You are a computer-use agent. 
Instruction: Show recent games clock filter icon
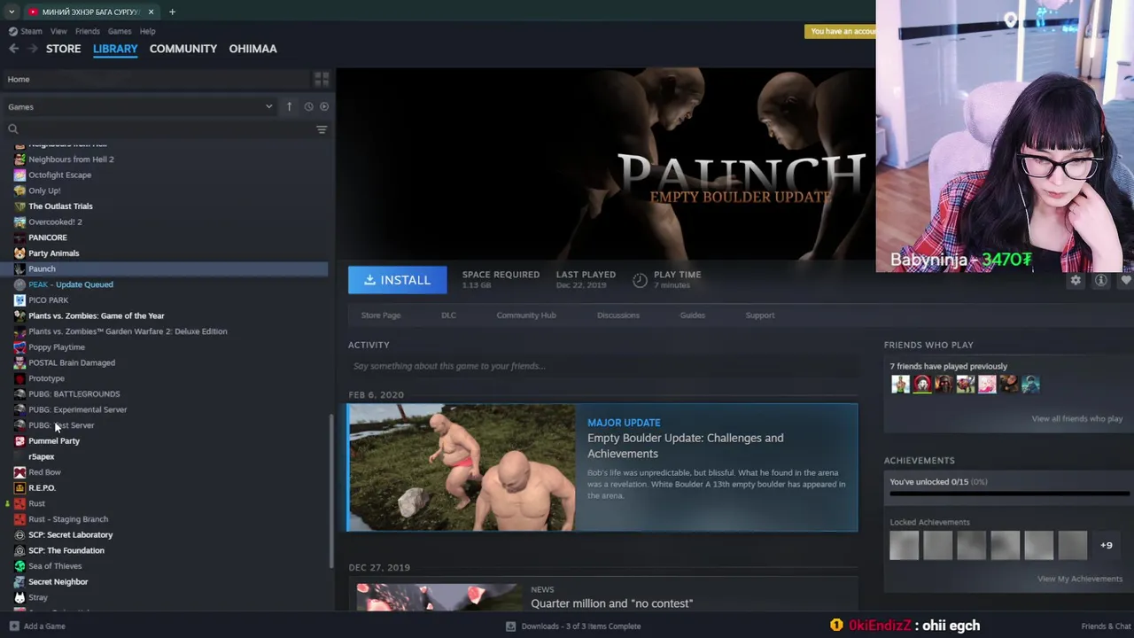(x=308, y=106)
